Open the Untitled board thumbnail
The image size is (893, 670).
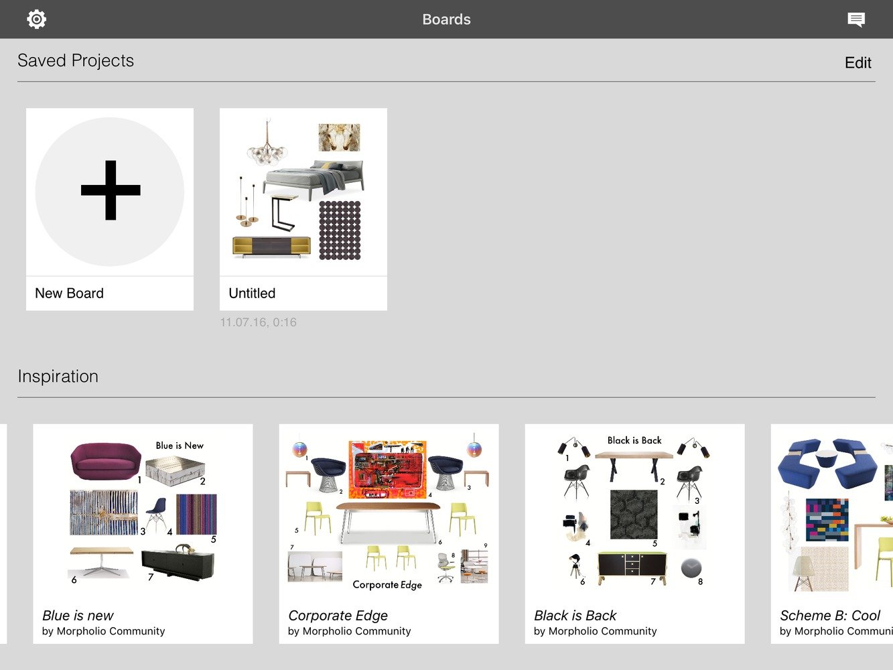303,192
